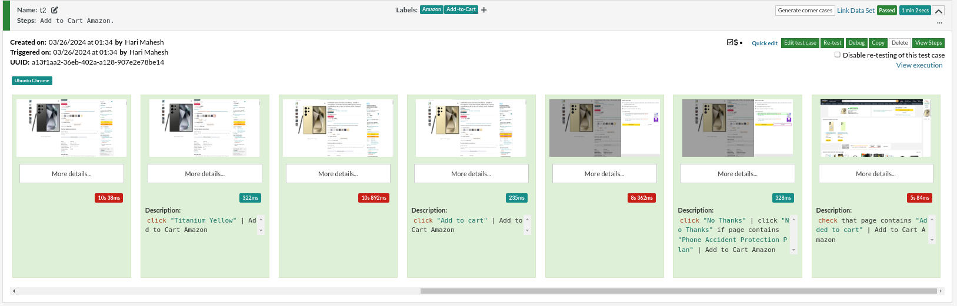Collapse test case with the chevron-up button
The image size is (957, 306).
939,11
